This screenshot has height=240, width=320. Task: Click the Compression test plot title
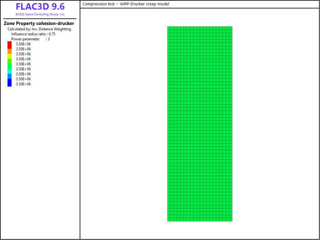[126, 4]
